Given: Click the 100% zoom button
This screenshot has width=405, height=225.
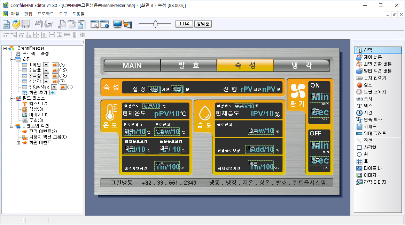Looking at the screenshot, I should click(x=184, y=24).
